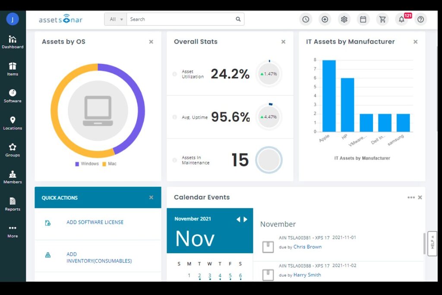This screenshot has width=442, height=295.
Task: Click the Calendar Events list scrollbar
Action: click(425, 243)
